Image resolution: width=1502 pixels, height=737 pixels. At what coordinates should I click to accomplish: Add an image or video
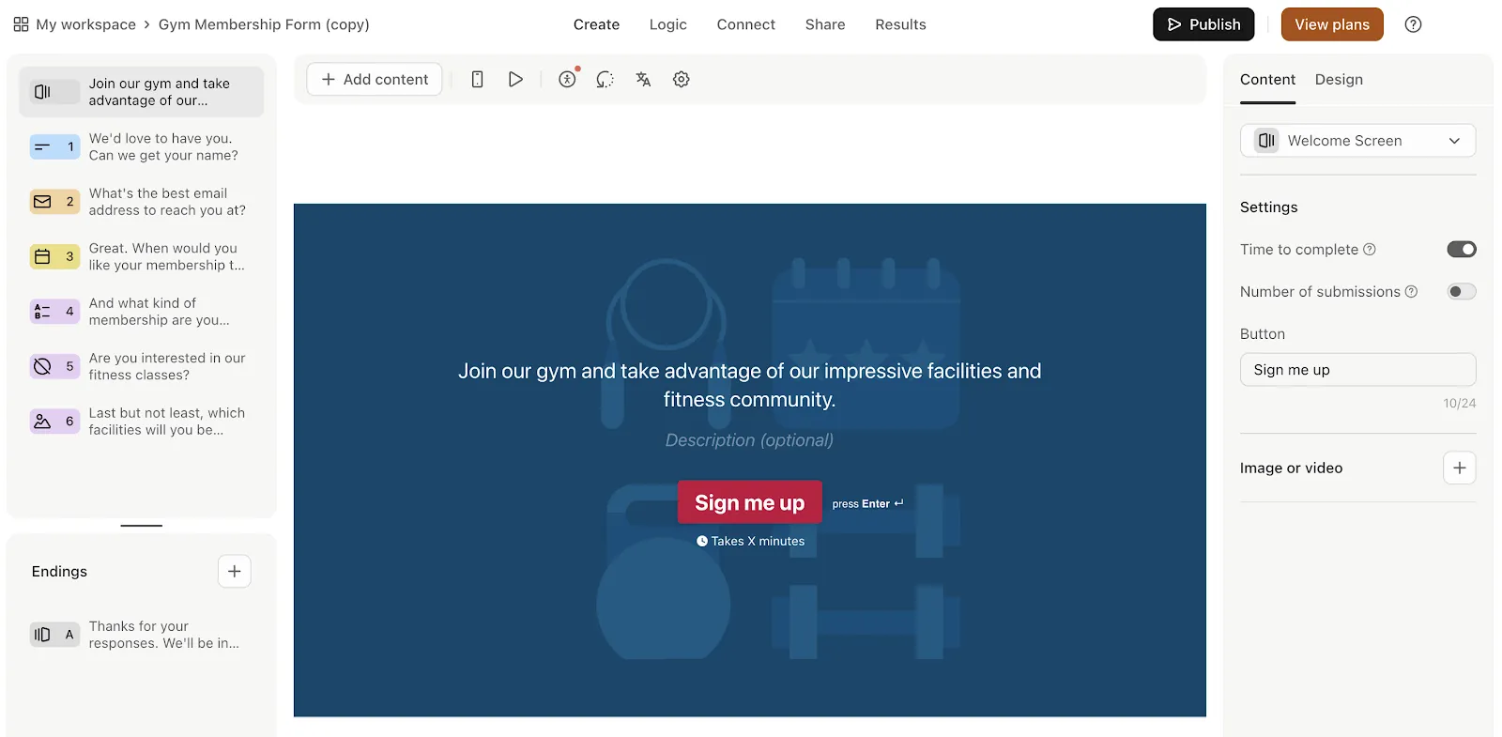[1459, 468]
